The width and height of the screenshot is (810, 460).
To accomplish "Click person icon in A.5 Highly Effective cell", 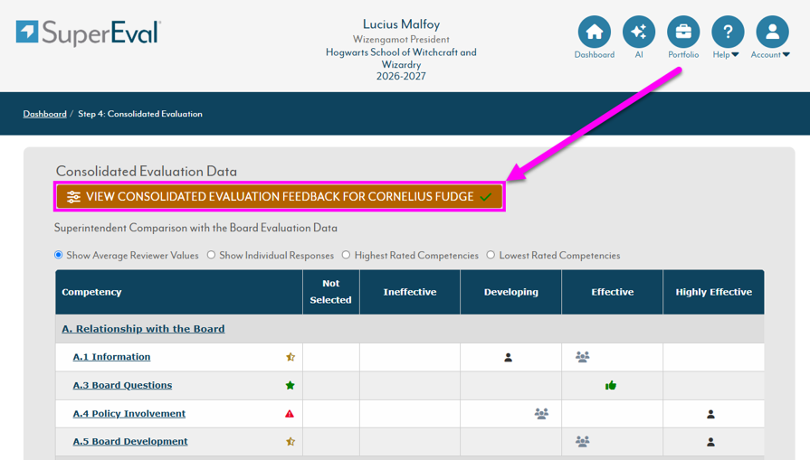I will tap(710, 442).
